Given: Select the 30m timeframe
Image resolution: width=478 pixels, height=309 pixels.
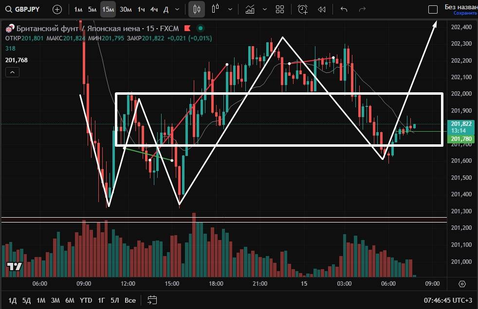Looking at the screenshot, I should point(126,9).
